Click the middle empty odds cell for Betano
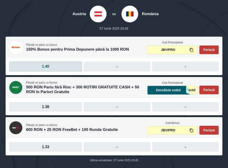This screenshot has height=168, width=228. click(x=117, y=66)
